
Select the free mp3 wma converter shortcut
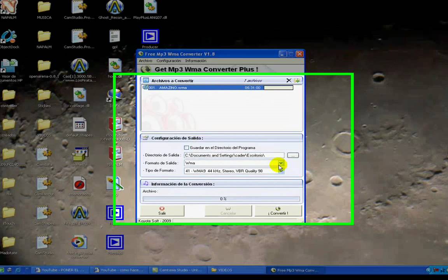pyautogui.click(x=79, y=243)
